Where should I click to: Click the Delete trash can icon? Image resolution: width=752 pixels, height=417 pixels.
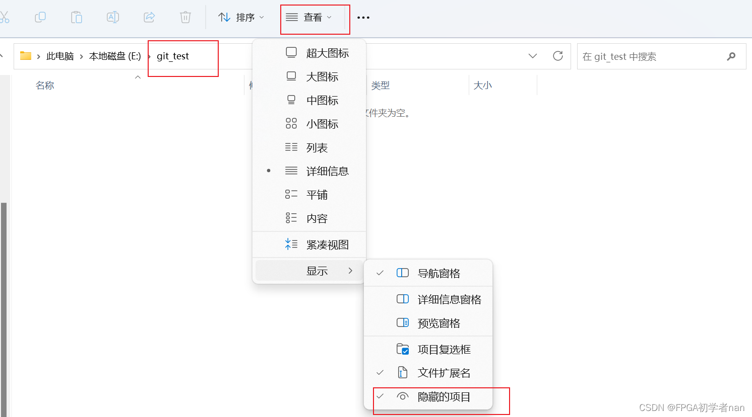[x=185, y=17]
